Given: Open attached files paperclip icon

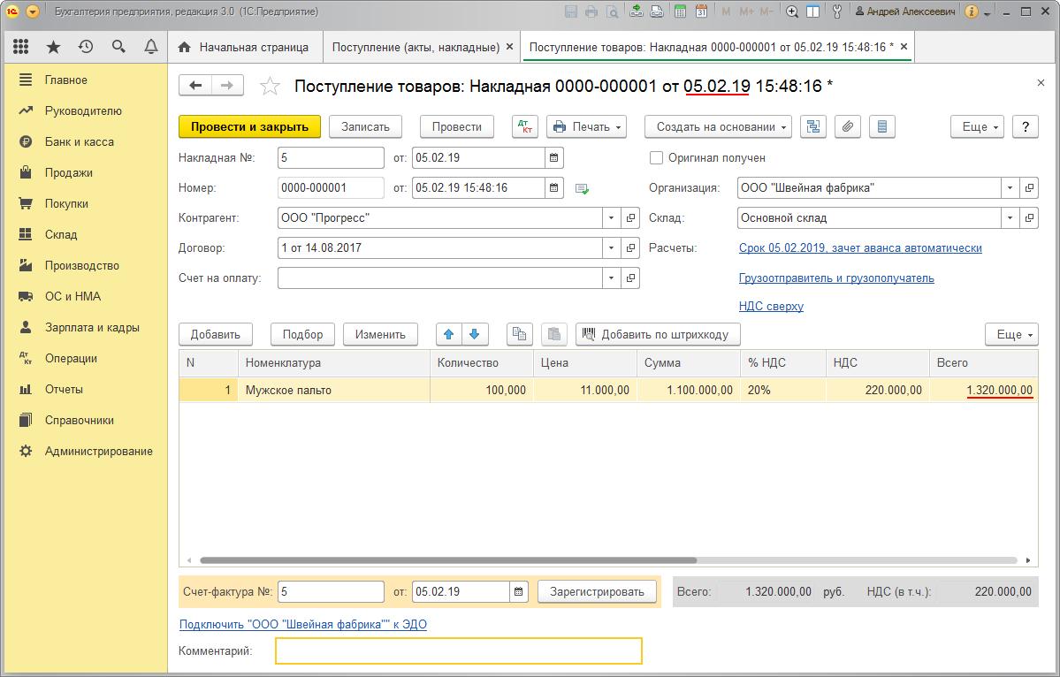Looking at the screenshot, I should tap(848, 126).
